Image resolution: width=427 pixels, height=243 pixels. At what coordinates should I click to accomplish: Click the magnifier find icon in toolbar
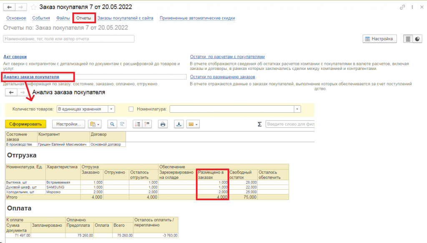click(112, 124)
